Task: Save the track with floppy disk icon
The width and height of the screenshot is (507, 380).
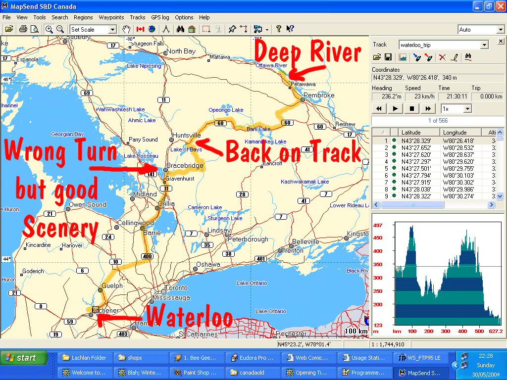Action: pyautogui.click(x=389, y=57)
